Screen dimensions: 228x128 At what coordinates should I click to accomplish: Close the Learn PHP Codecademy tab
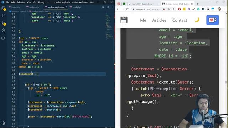tap(158, 4)
